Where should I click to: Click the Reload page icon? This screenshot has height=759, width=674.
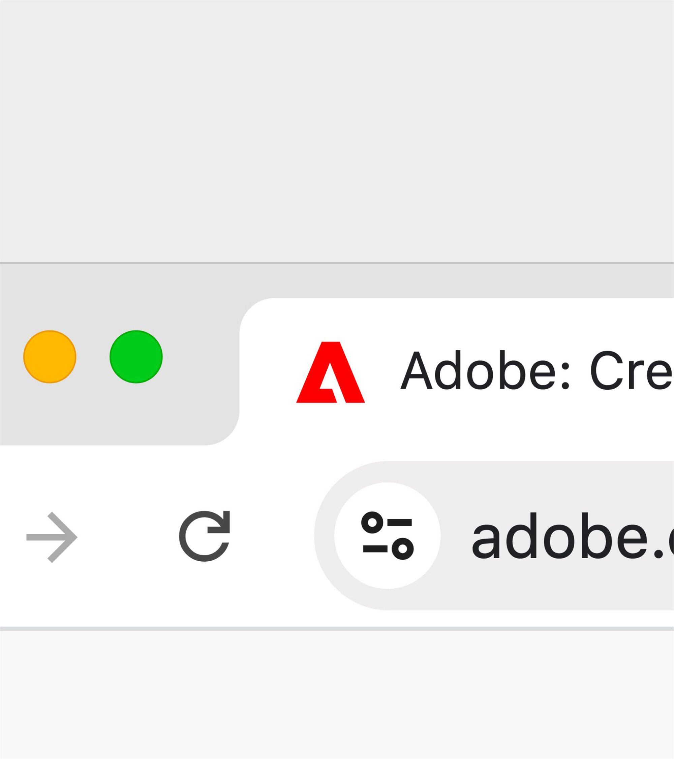click(204, 536)
